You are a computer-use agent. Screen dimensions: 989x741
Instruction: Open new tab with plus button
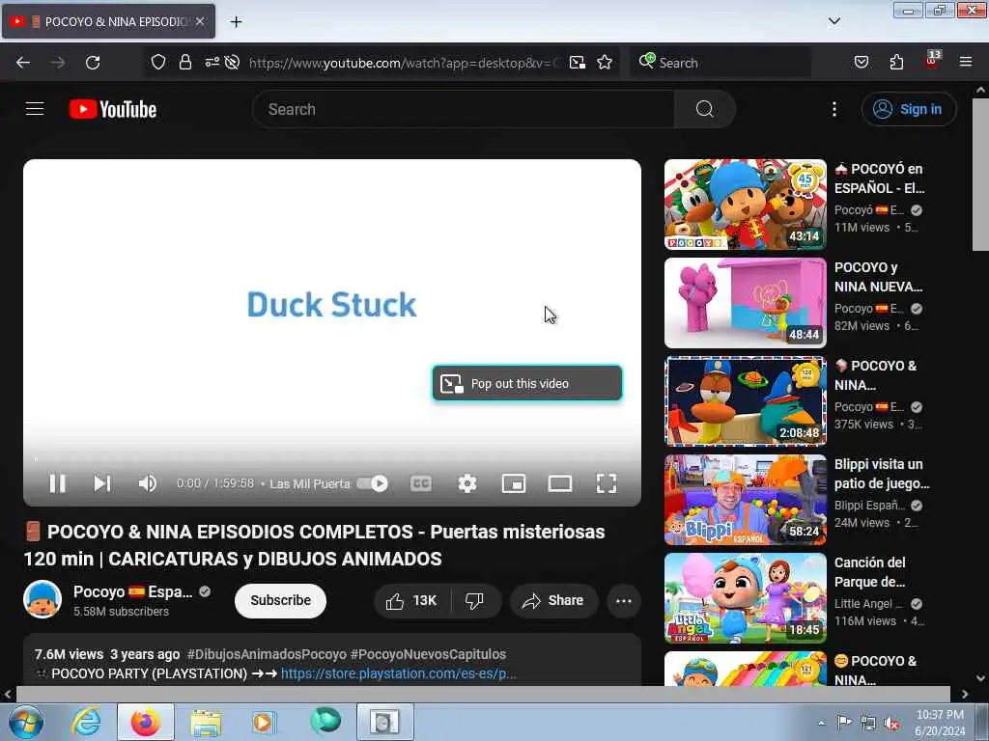tap(236, 22)
